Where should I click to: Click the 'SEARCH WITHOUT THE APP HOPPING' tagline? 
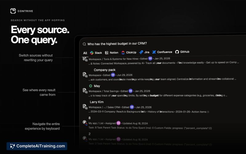tap(38, 20)
